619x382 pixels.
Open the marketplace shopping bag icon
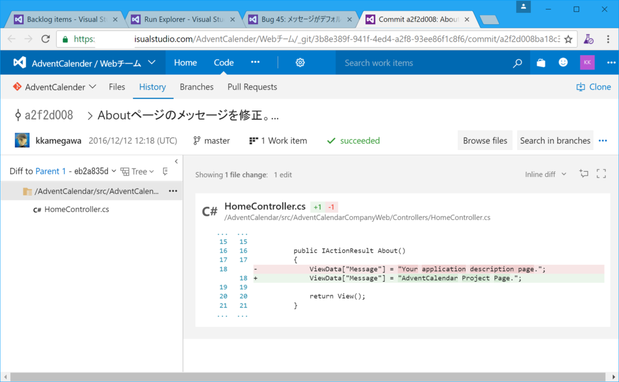coord(541,63)
